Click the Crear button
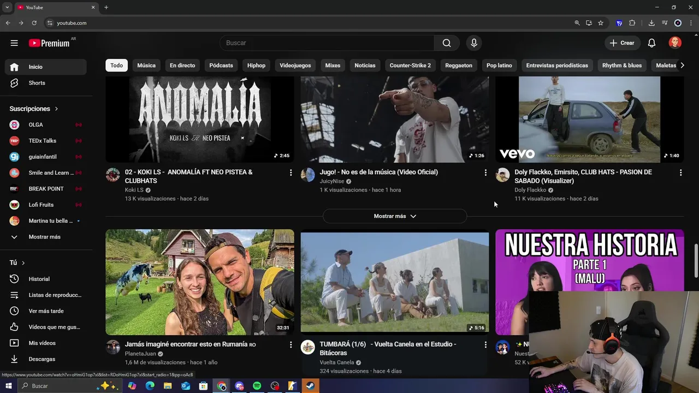This screenshot has height=393, width=699. coord(622,43)
